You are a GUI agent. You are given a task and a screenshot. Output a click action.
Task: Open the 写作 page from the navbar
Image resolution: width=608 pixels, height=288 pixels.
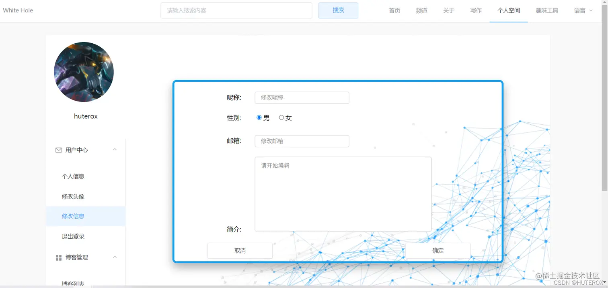(x=476, y=10)
